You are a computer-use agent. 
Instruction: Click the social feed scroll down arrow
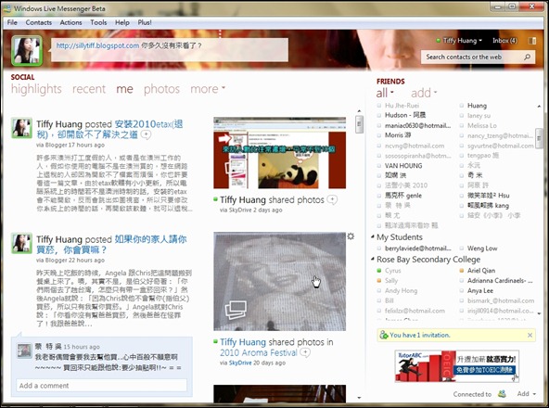coord(359,398)
